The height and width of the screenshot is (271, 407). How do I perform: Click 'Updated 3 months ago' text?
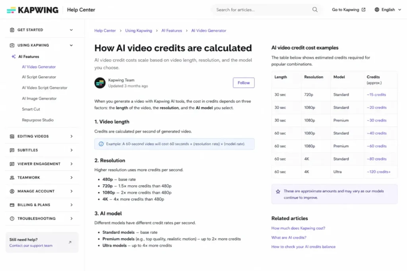click(x=128, y=86)
